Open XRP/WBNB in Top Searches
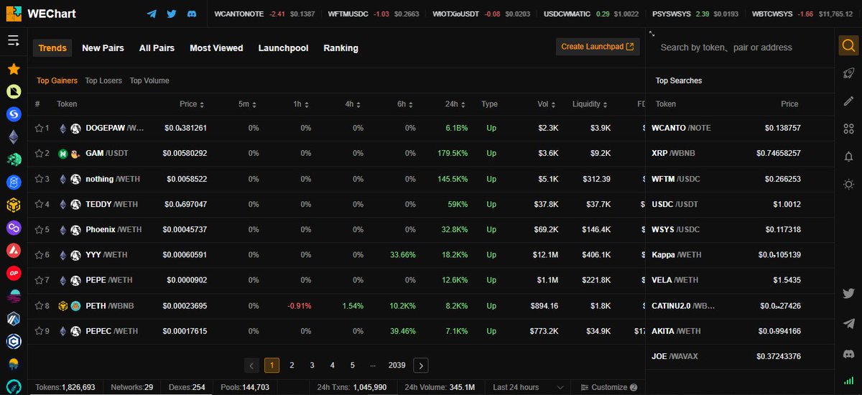The height and width of the screenshot is (395, 862). point(738,154)
